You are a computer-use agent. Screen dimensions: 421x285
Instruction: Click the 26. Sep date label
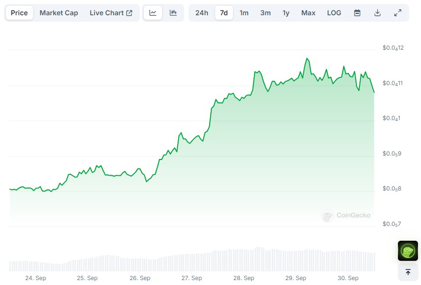140,278
